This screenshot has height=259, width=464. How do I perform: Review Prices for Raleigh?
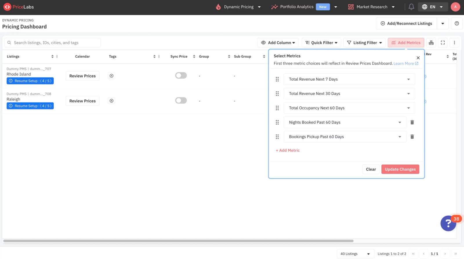82,101
